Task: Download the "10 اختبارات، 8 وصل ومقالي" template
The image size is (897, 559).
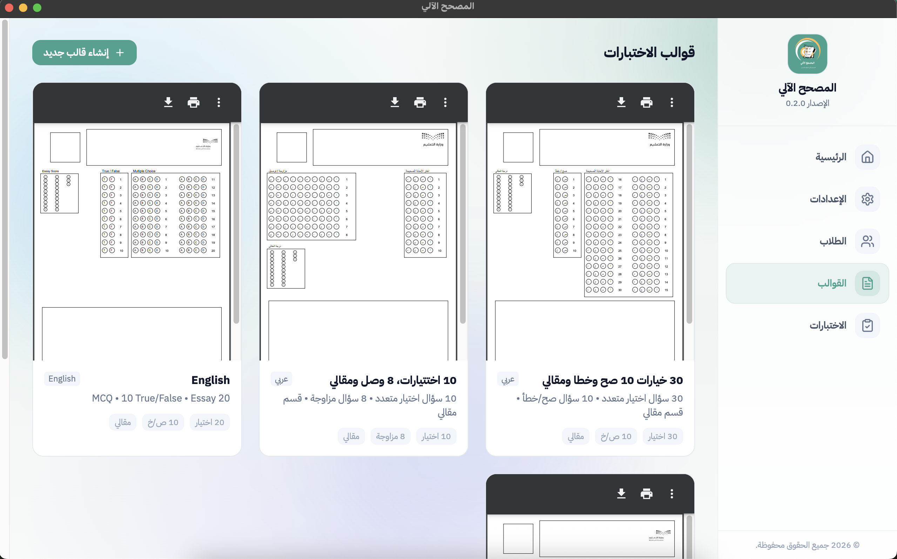Action: click(x=395, y=102)
